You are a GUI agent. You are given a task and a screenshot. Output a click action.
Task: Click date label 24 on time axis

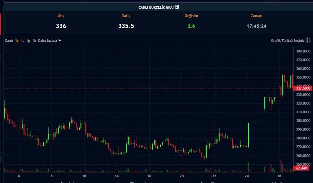coord(247,176)
